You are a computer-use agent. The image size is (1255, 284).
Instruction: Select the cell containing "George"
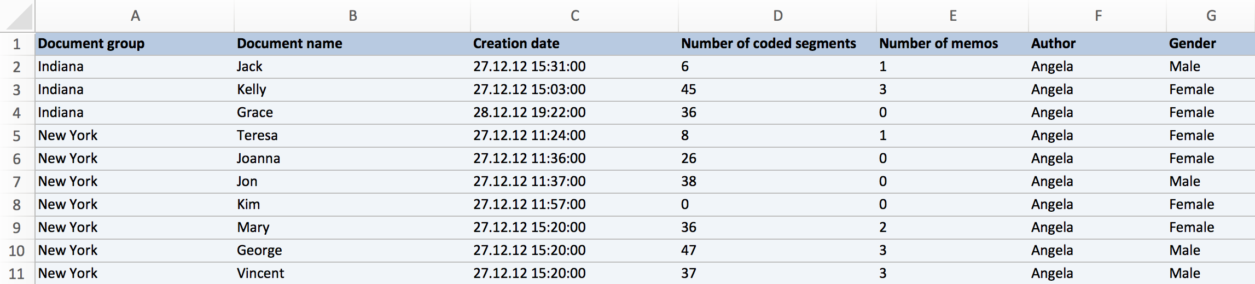pyautogui.click(x=353, y=251)
